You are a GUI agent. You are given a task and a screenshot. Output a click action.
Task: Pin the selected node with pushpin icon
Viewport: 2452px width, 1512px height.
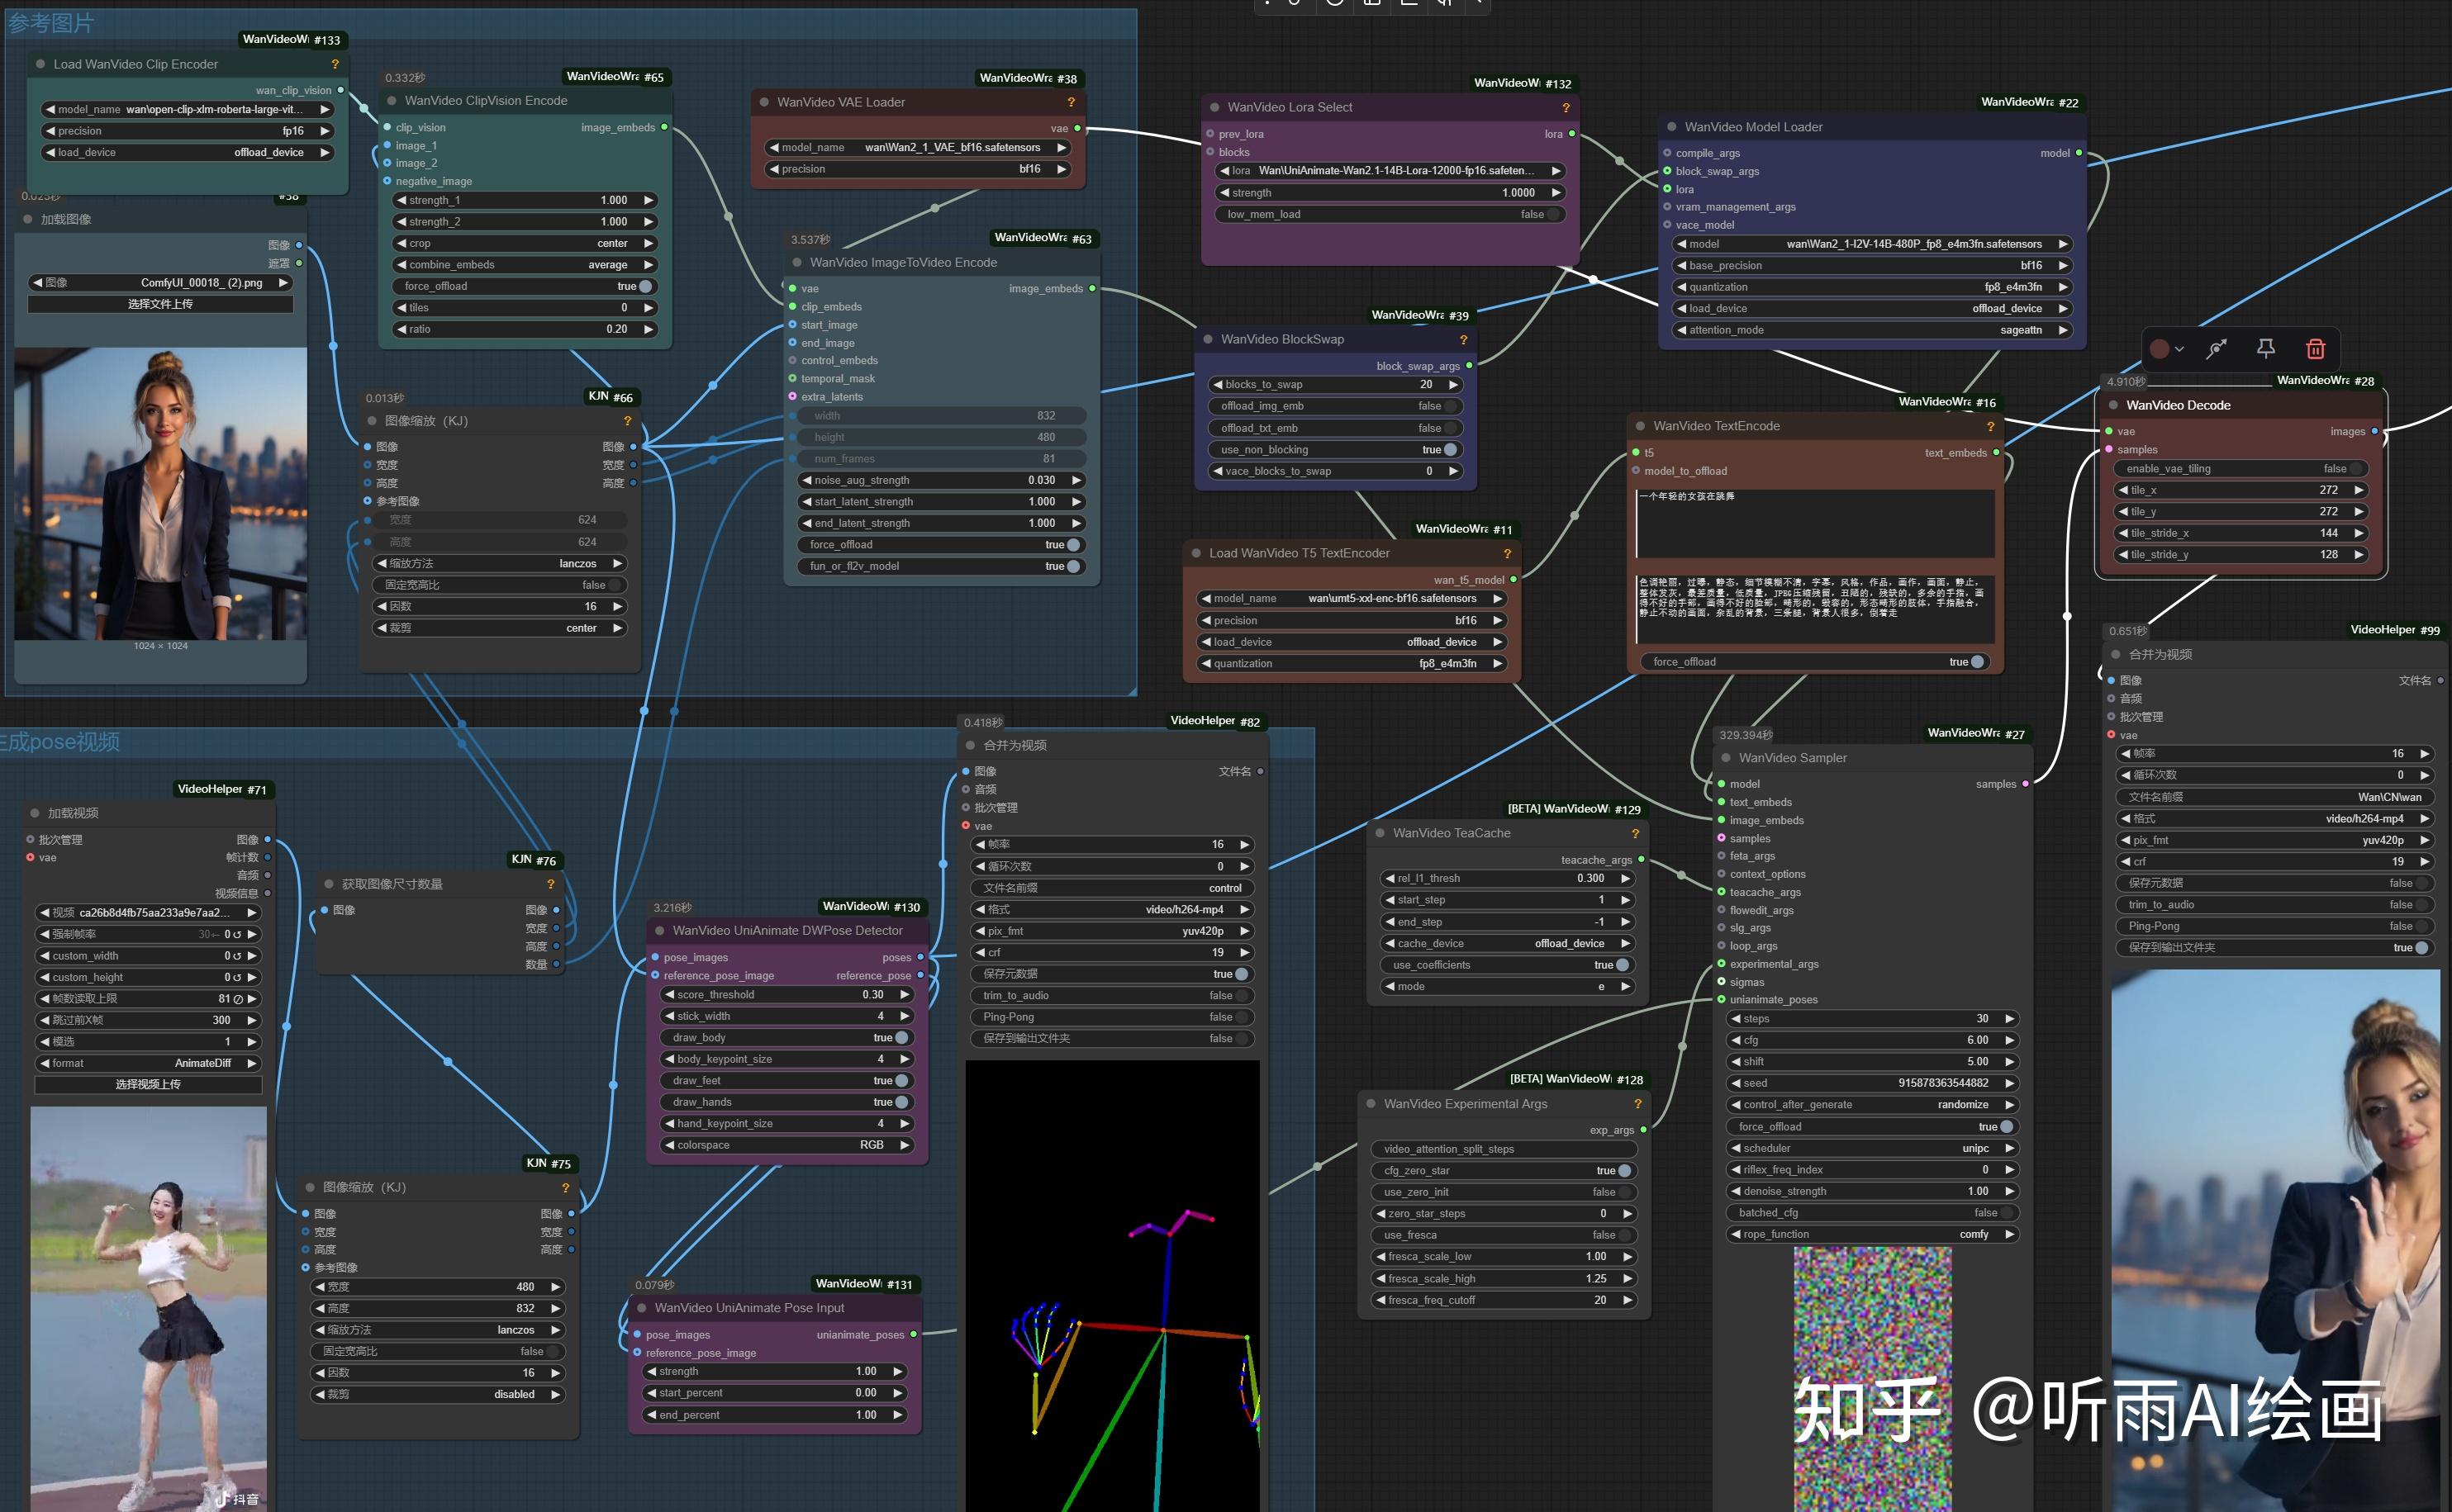2266,348
